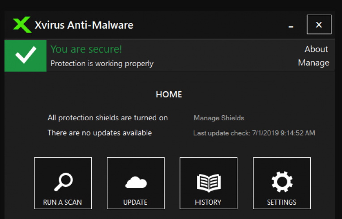Viewport: 342px width, 219px height.
Task: Click the green checkmark status icon
Action: 25,56
